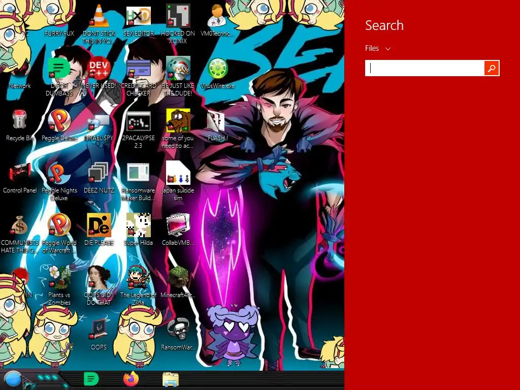
Task: Open File Explorer from the taskbar
Action: [x=171, y=379]
